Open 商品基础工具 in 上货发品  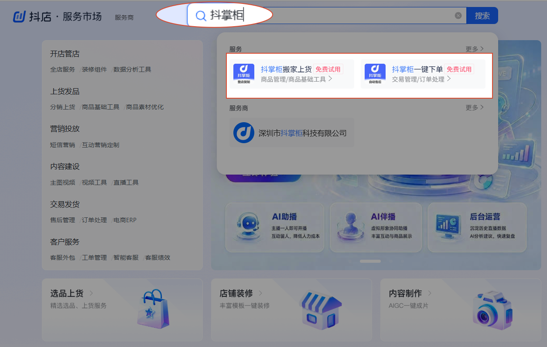tap(100, 107)
